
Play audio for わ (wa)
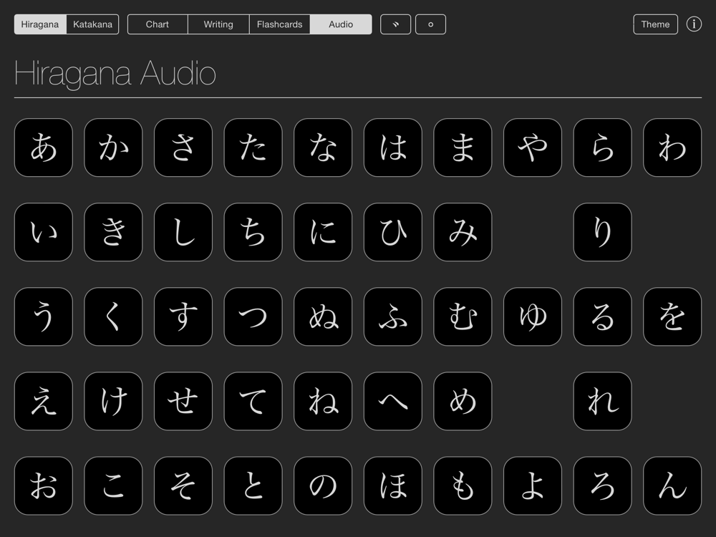(x=672, y=147)
